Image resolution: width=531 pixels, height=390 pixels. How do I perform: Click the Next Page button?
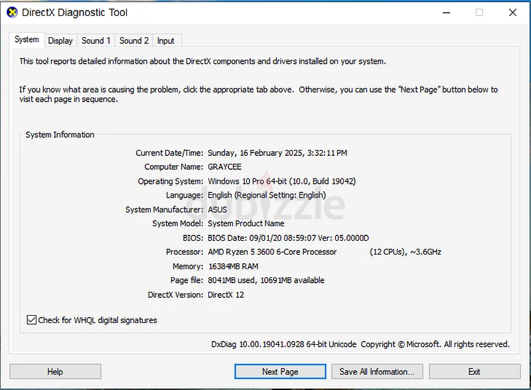point(280,371)
